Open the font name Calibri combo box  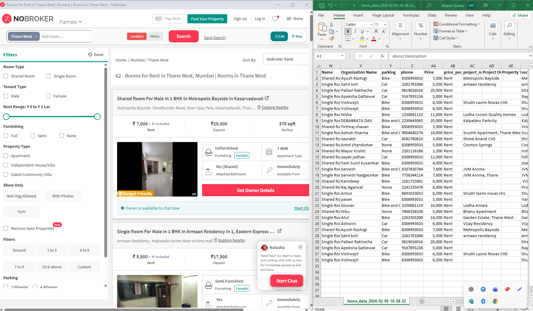click(359, 24)
